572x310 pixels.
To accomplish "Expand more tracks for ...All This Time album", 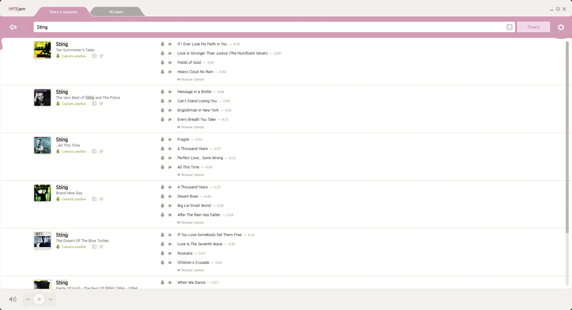I will (191, 175).
